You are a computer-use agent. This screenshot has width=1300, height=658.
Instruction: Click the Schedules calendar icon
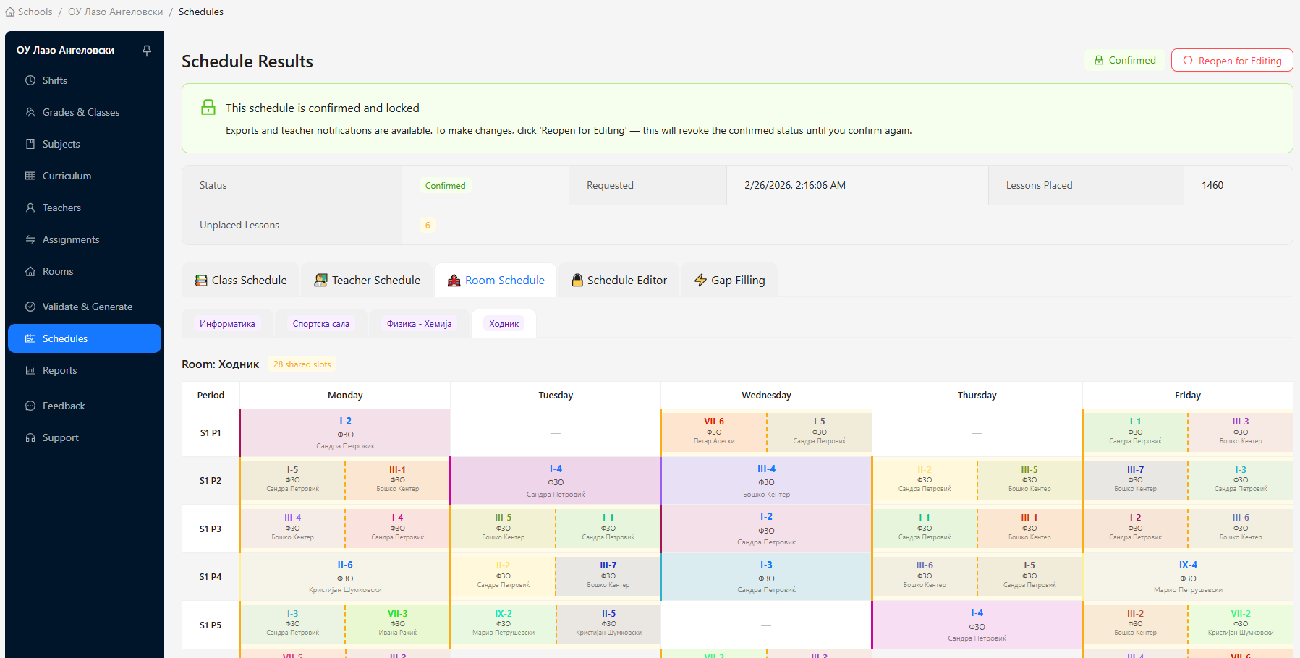pyautogui.click(x=30, y=338)
